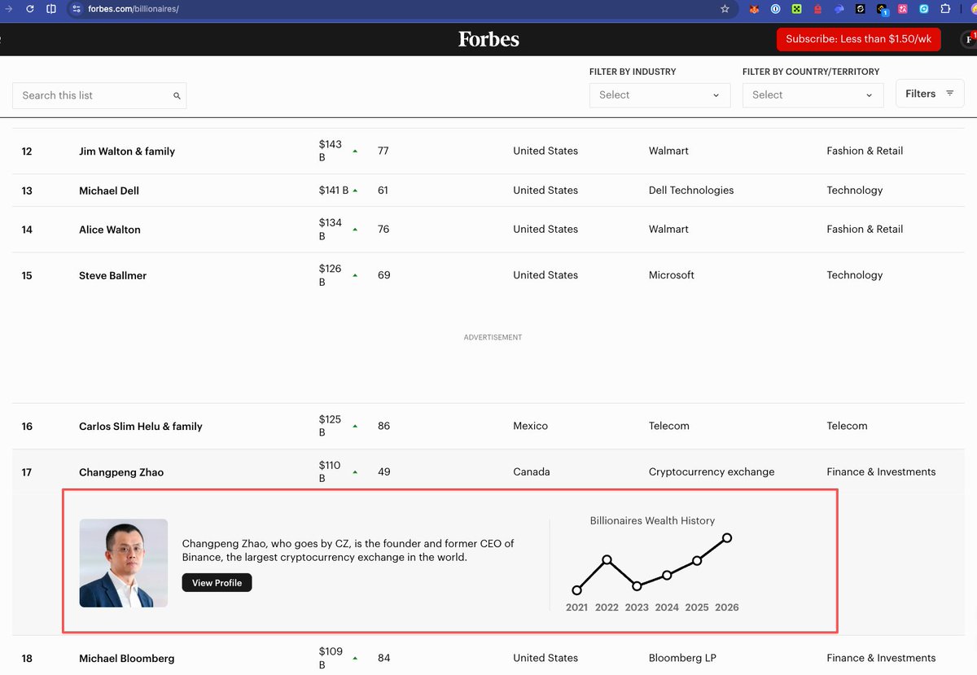Expand the Michael Dell row
This screenshot has width=977, height=675.
[109, 191]
